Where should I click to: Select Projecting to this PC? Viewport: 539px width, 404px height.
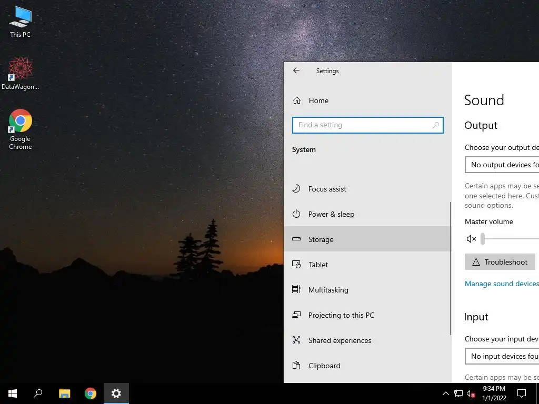click(367, 315)
